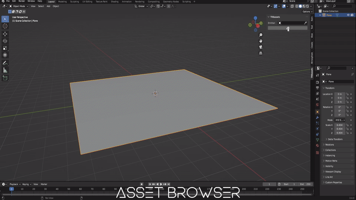The image size is (356, 200).
Task: Open the Playback dropdown in timeline
Action: click(15, 184)
